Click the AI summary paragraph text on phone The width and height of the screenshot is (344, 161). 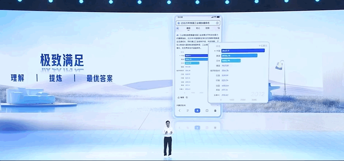(x=198, y=41)
